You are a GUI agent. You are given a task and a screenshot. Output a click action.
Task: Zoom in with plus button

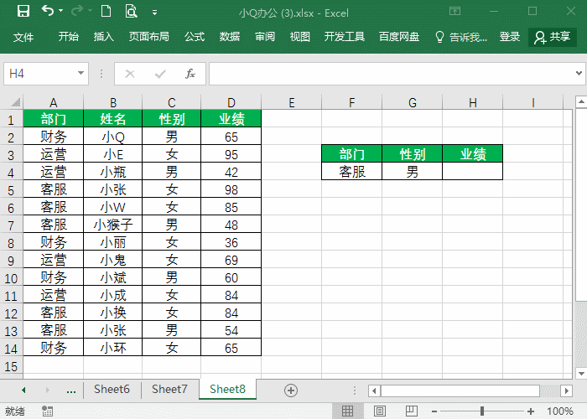[531, 411]
